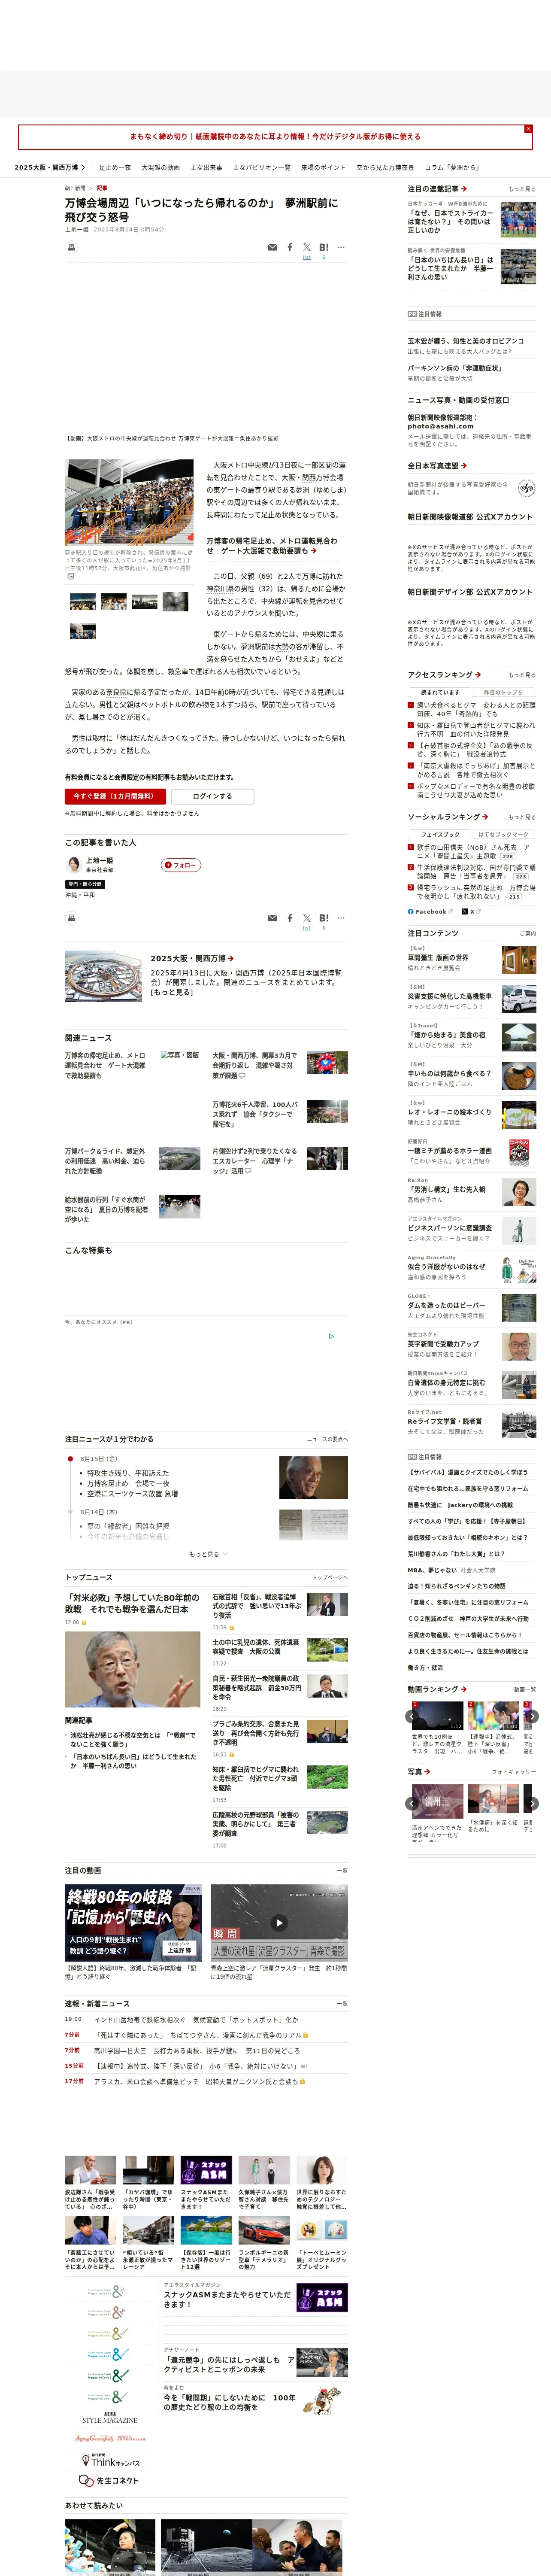The width and height of the screenshot is (551, 2576).
Task: Open main crowd photo at Yumeshima station
Action: (129, 502)
